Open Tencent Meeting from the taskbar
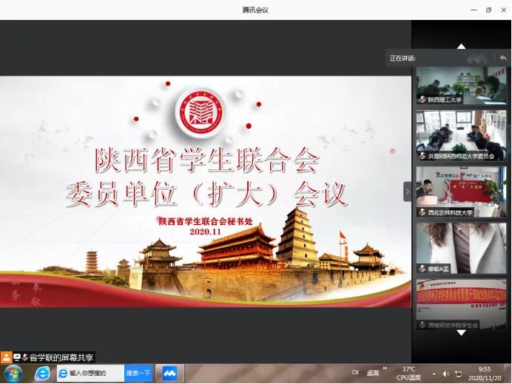 coord(169,373)
